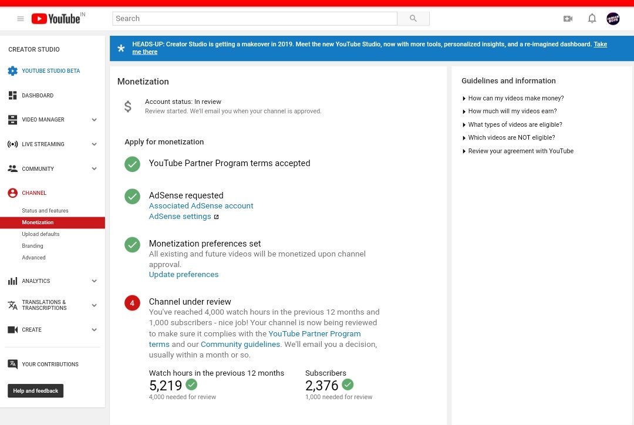This screenshot has height=425, width=634.
Task: Click '4,000 needed for review' text
Action: tap(183, 397)
